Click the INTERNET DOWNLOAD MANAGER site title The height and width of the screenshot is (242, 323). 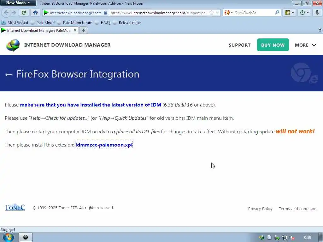(68, 45)
